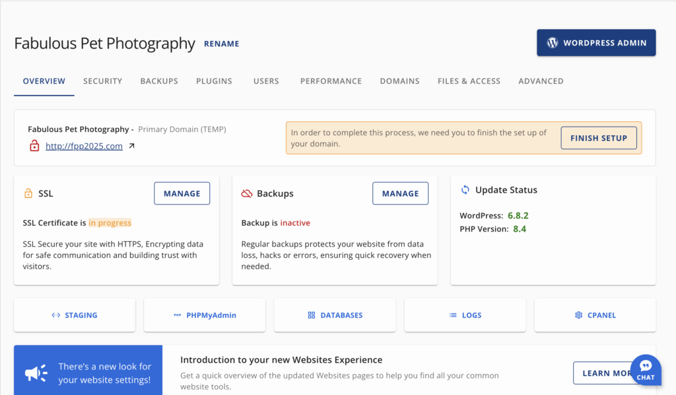View the Logs shortcut

click(465, 315)
